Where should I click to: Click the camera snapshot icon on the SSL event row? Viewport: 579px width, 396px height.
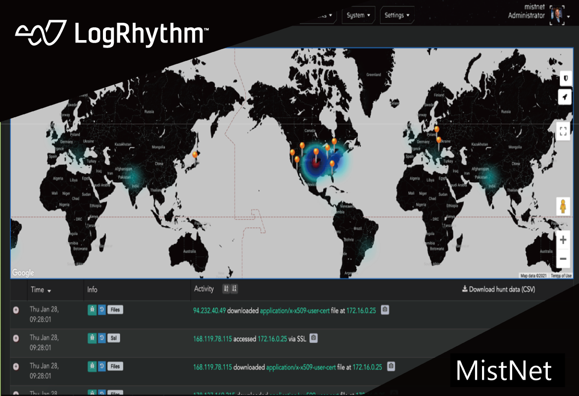(x=314, y=339)
